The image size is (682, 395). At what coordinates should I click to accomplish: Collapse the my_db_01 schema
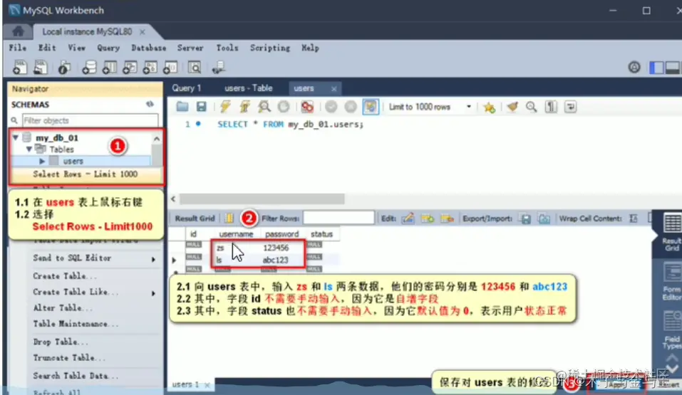[16, 137]
